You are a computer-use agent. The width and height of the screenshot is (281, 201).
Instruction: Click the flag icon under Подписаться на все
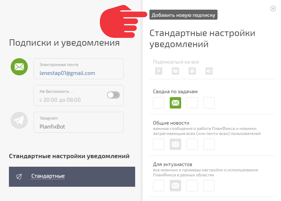pos(159,71)
